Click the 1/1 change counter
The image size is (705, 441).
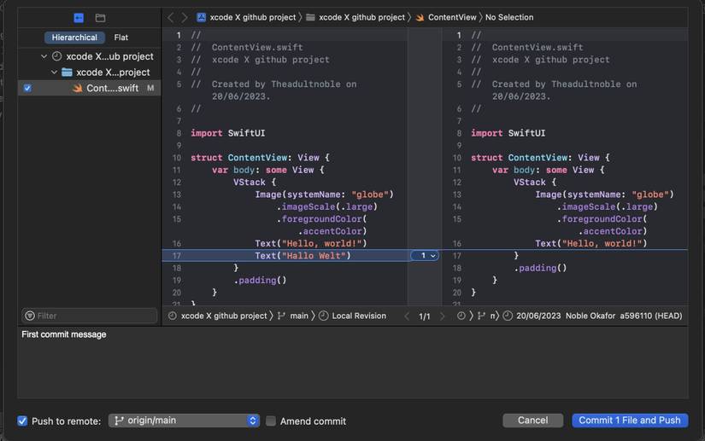click(x=425, y=316)
